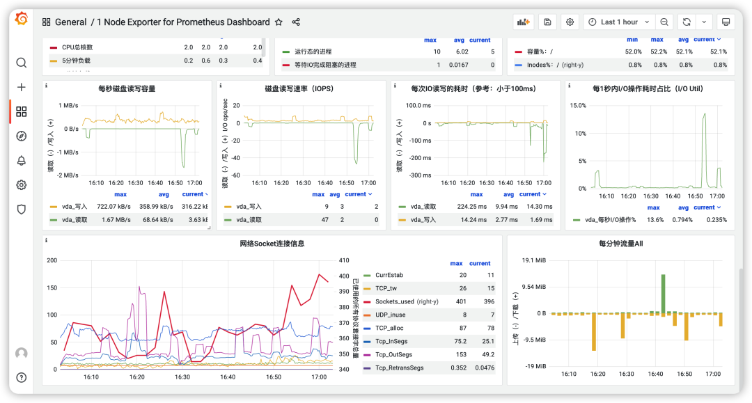
Task: Click the Create plus icon in sidebar
Action: pyautogui.click(x=21, y=87)
